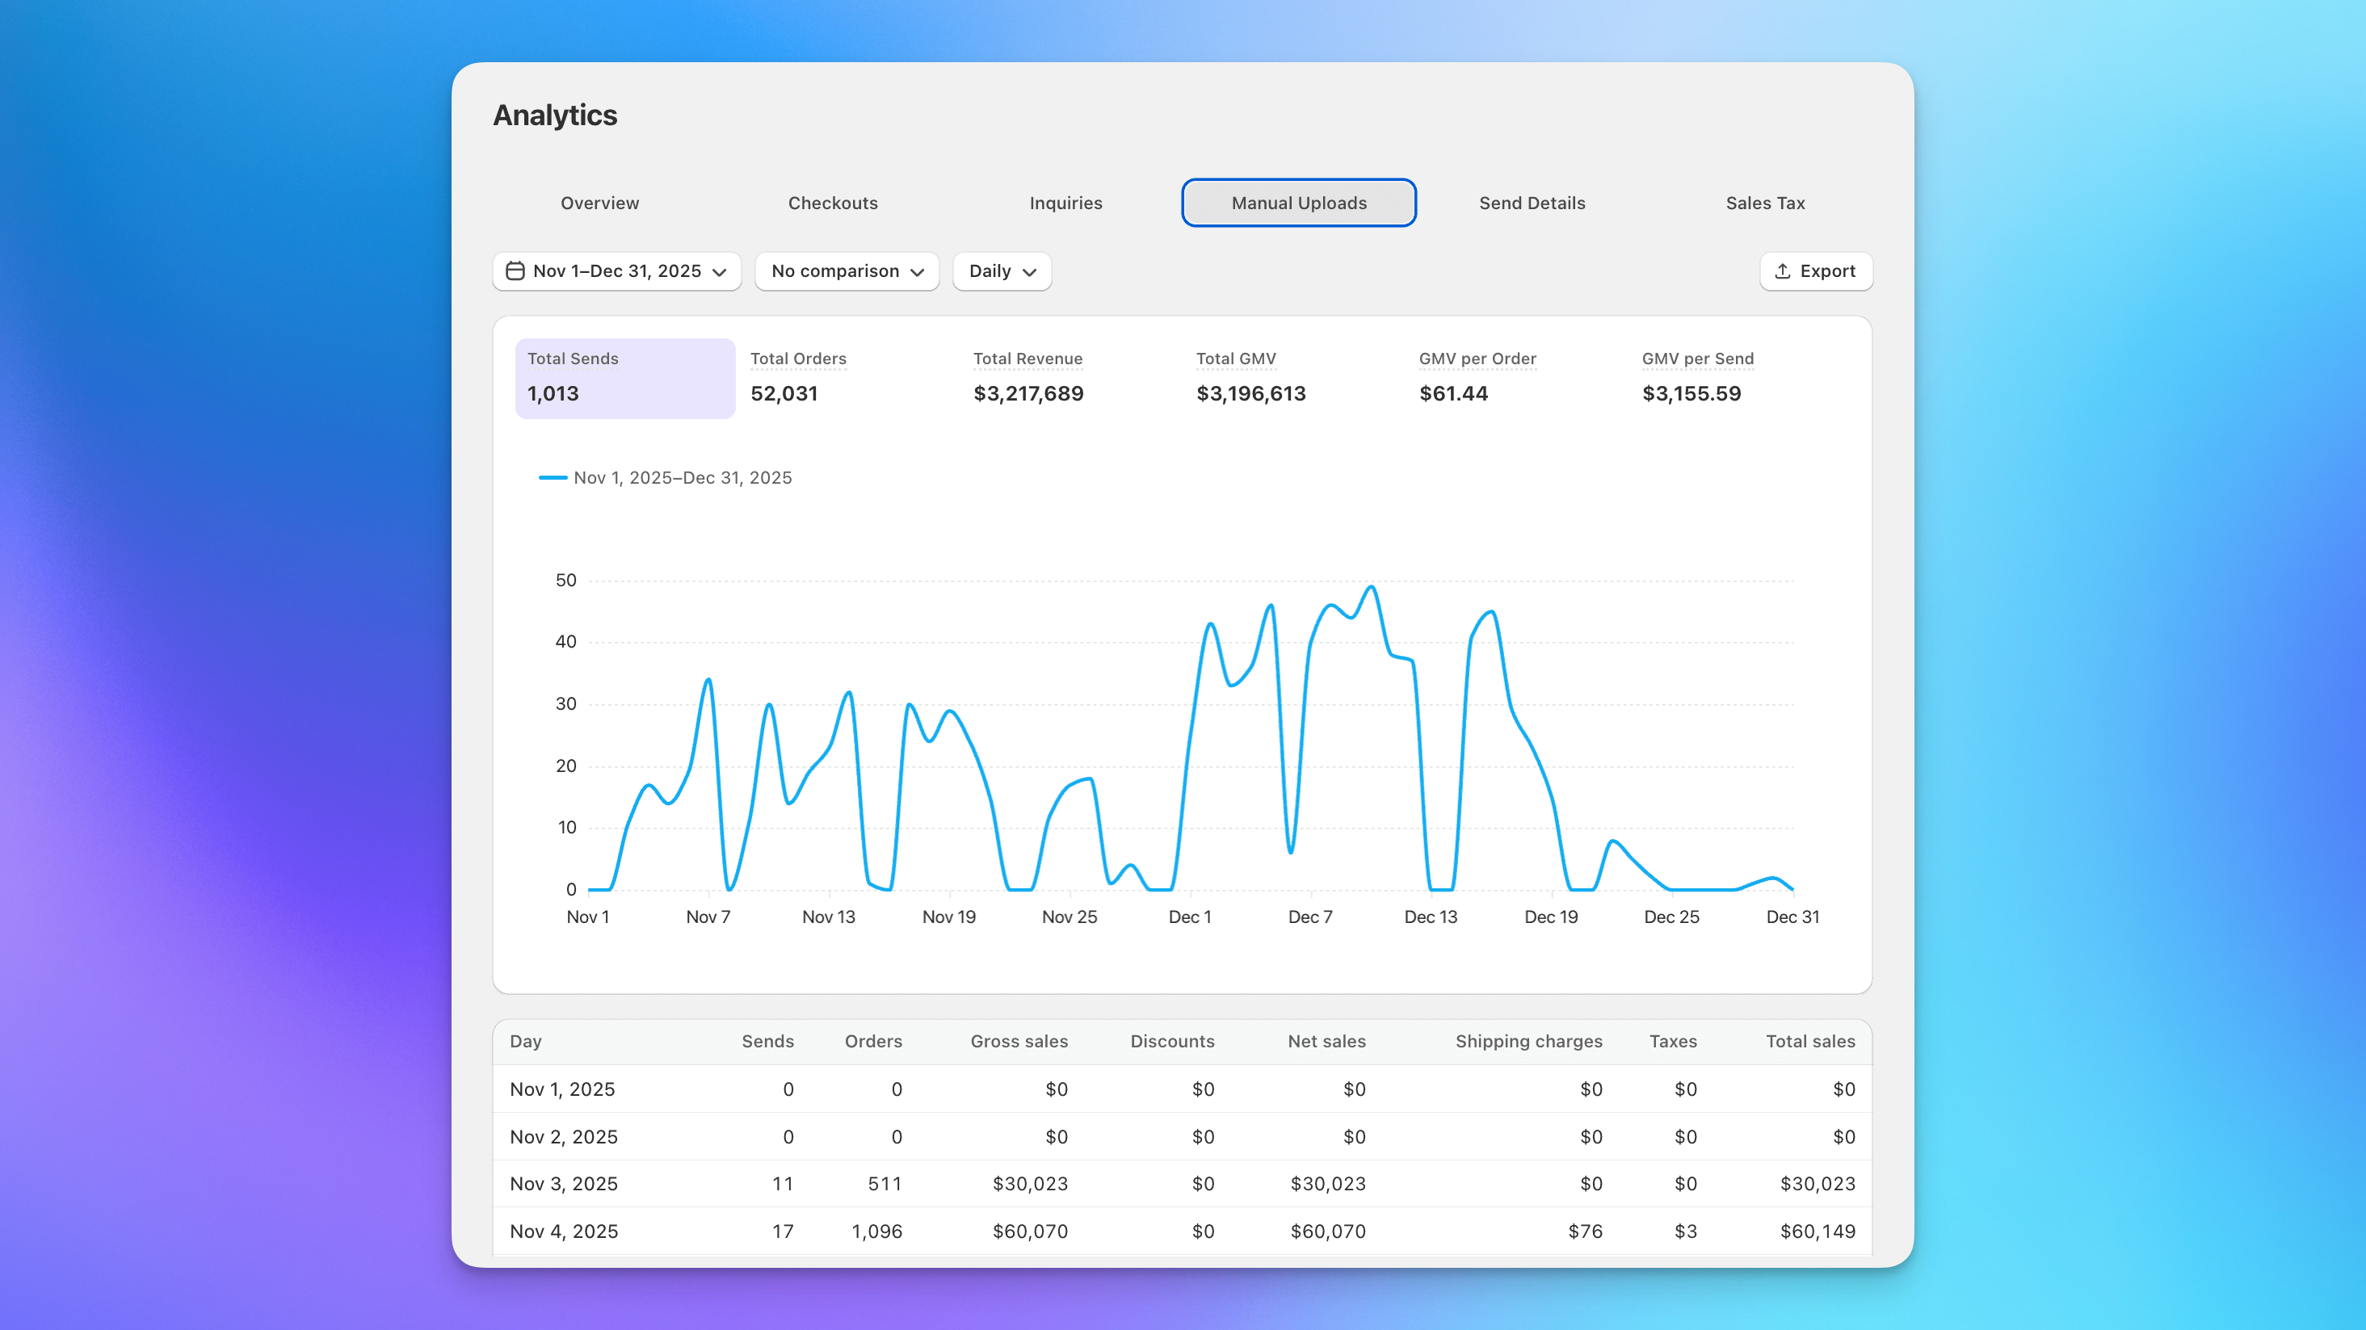Click the Gross sales column header

pyautogui.click(x=1019, y=1041)
